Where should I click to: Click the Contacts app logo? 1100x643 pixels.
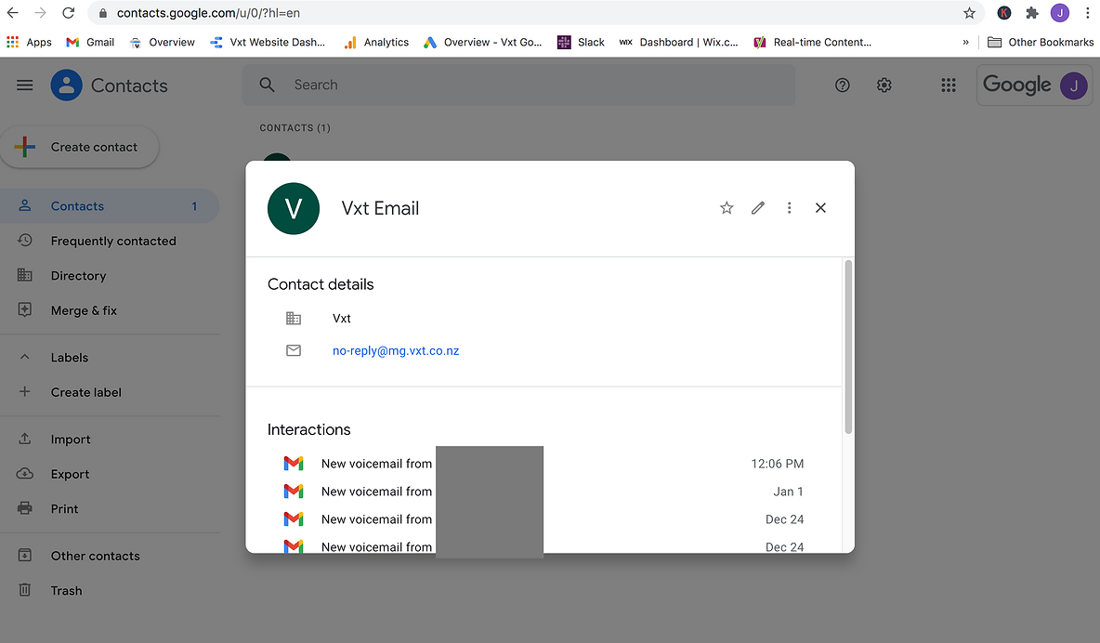point(67,85)
